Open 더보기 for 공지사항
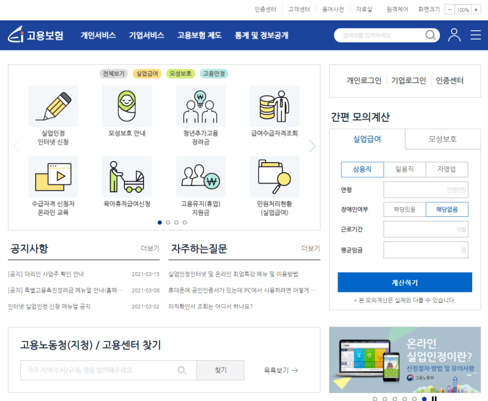Image resolution: width=488 pixels, height=401 pixels. click(x=150, y=248)
